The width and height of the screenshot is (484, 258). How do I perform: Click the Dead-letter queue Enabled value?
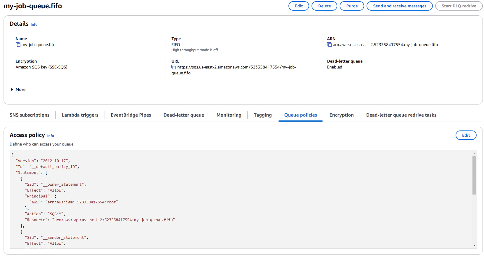click(335, 67)
